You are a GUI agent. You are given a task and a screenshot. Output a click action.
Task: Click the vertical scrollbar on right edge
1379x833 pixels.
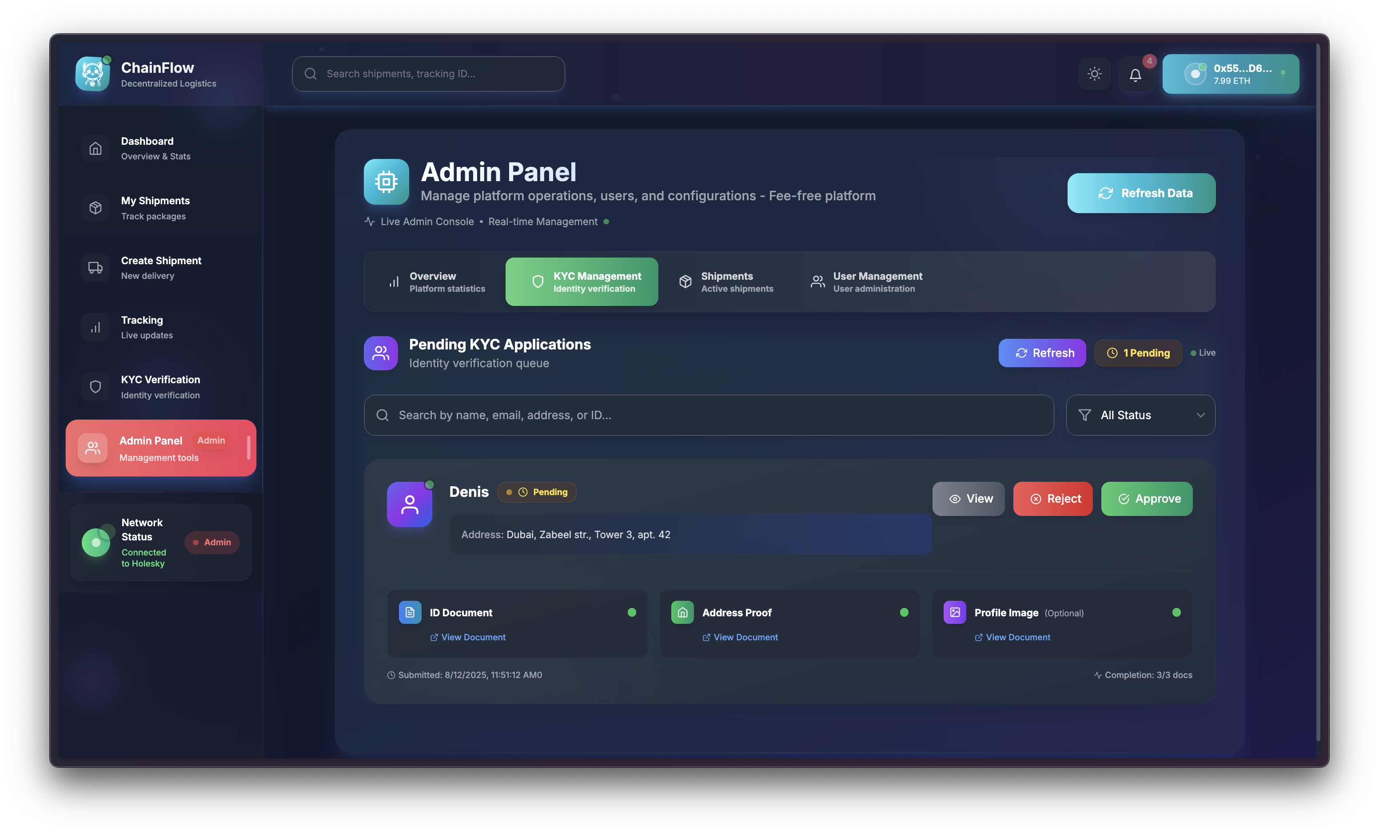click(x=1318, y=392)
